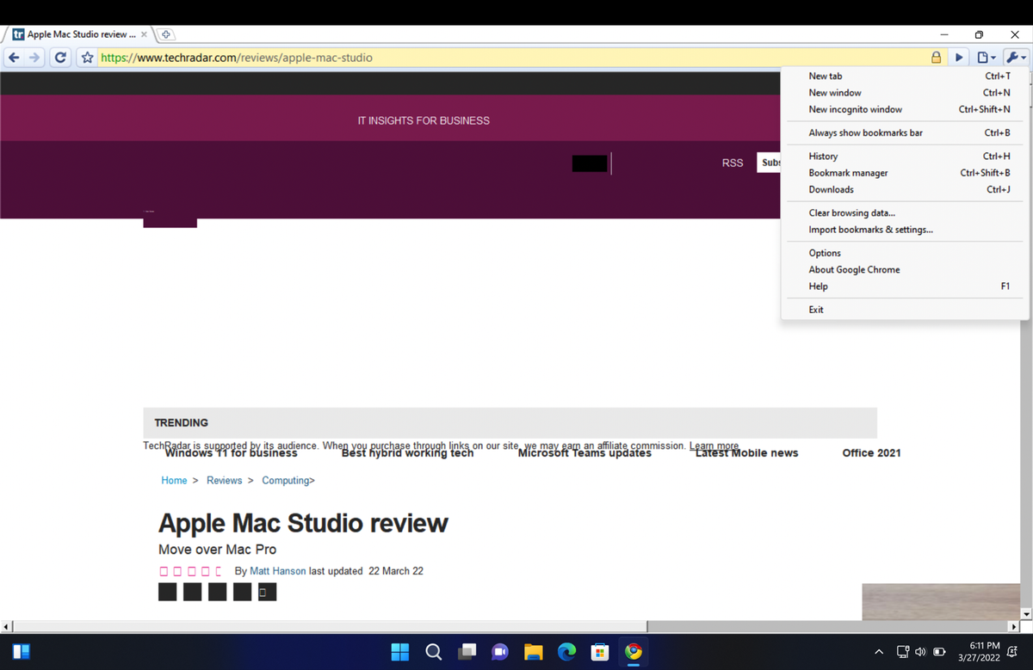Click the horizontal scrollbar right arrow
Viewport: 1033px width, 670px height.
[1013, 626]
